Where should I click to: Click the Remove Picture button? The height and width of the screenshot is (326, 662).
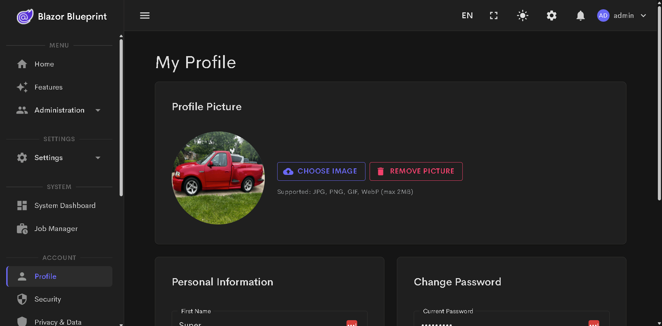pyautogui.click(x=416, y=171)
